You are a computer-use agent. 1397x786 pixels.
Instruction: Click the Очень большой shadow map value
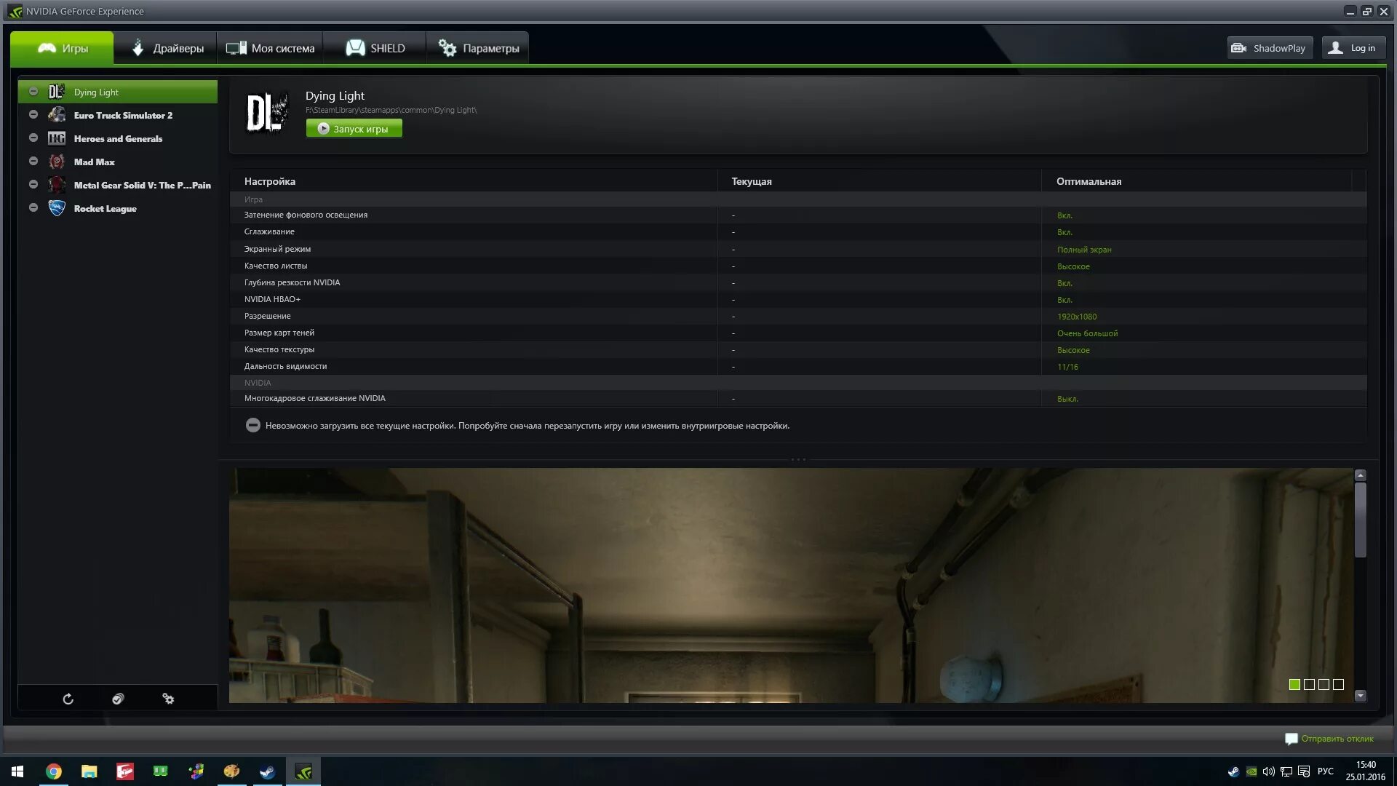(1087, 333)
